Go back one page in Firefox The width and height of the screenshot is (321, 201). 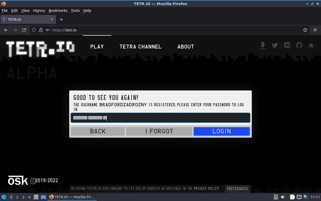(x=6, y=30)
